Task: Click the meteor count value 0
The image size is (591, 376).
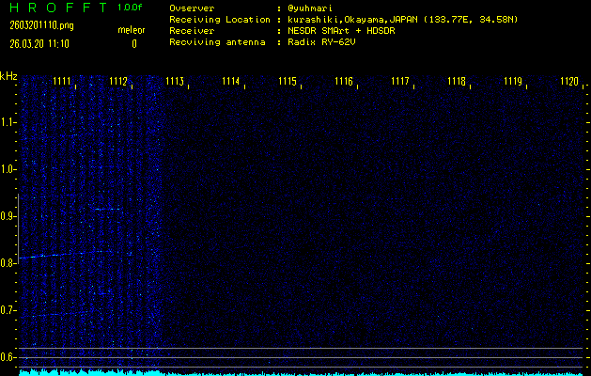Action: [x=134, y=44]
